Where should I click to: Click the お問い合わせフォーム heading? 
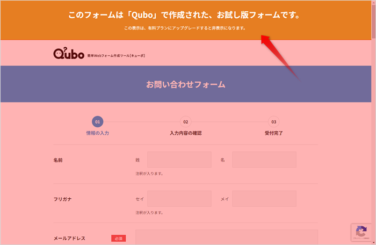(x=185, y=84)
